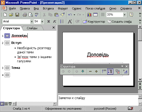This screenshot has width=142, height=112.
Task: Expand selection with plus icon
Action: point(96,72)
